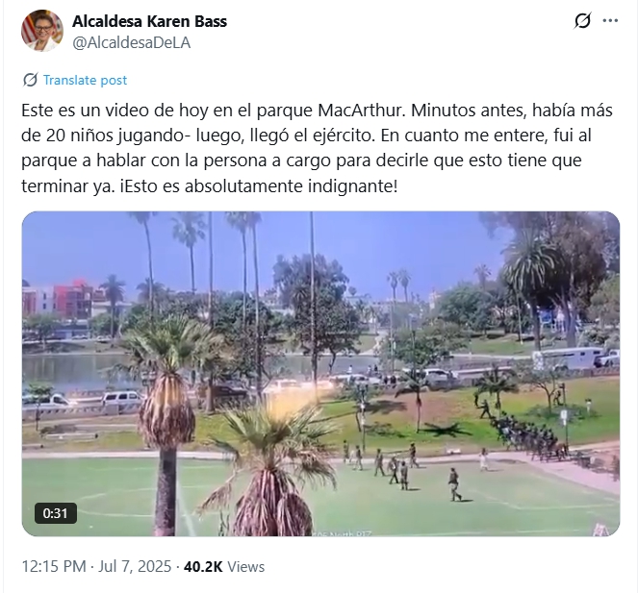Open the 12:15 PM post timestamp

pos(54,566)
